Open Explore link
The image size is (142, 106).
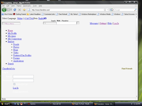coord(11,42)
